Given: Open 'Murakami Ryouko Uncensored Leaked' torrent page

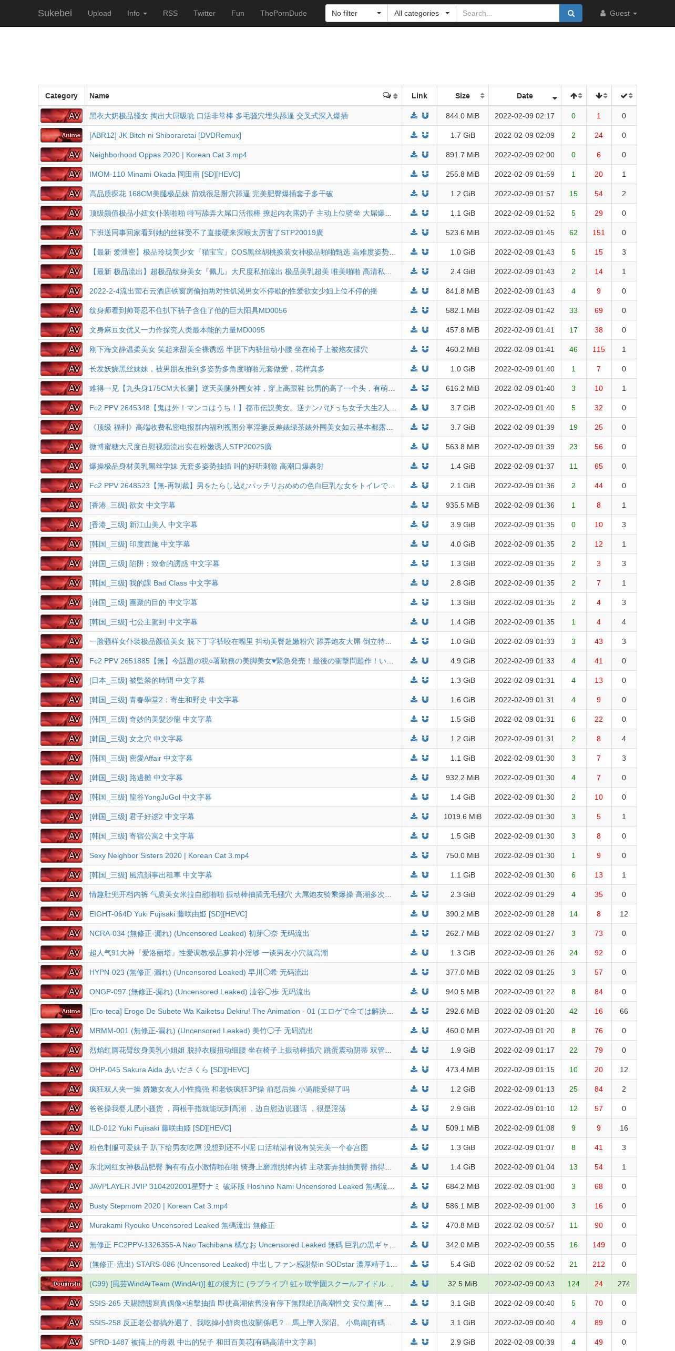Looking at the screenshot, I should point(182,1225).
